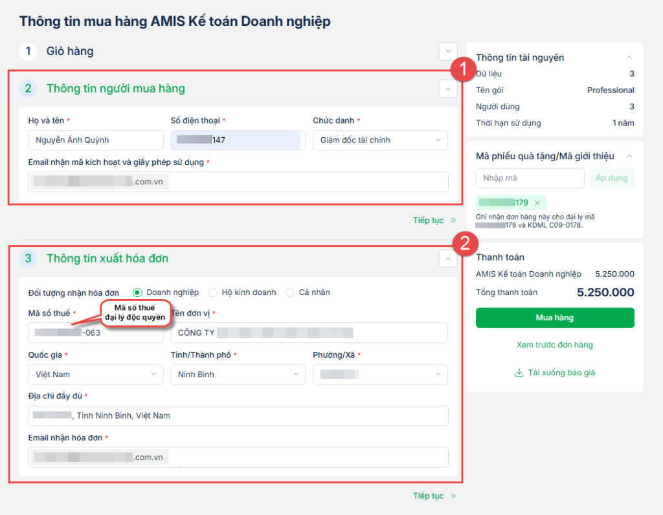Image resolution: width=663 pixels, height=515 pixels.
Task: Focus the Họ và tên input field
Action: point(96,140)
